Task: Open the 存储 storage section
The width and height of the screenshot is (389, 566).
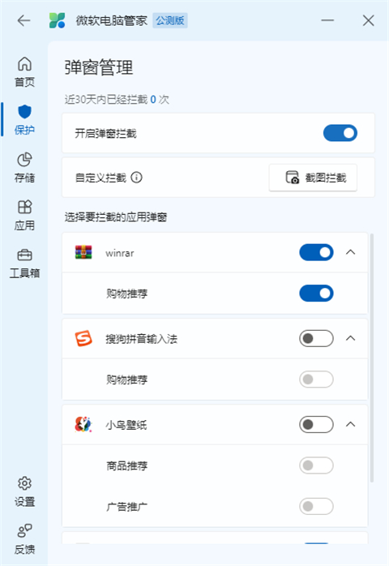Action: coord(24,168)
